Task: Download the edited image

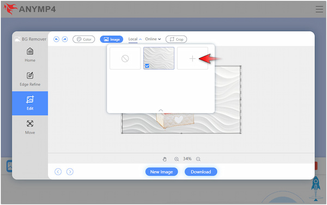Action: coord(201,172)
